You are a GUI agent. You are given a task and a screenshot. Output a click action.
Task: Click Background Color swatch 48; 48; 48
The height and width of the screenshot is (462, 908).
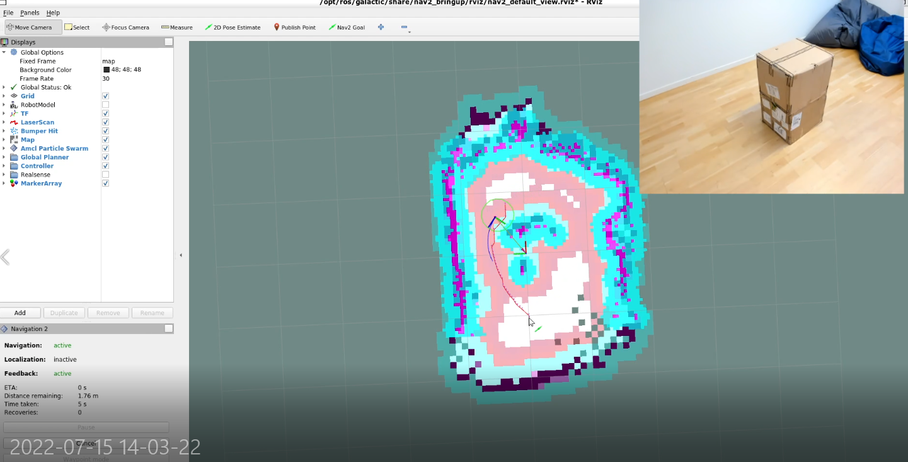[106, 70]
